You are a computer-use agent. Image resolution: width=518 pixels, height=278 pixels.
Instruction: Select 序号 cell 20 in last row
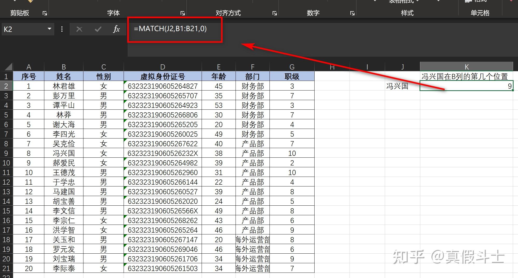pyautogui.click(x=29, y=268)
